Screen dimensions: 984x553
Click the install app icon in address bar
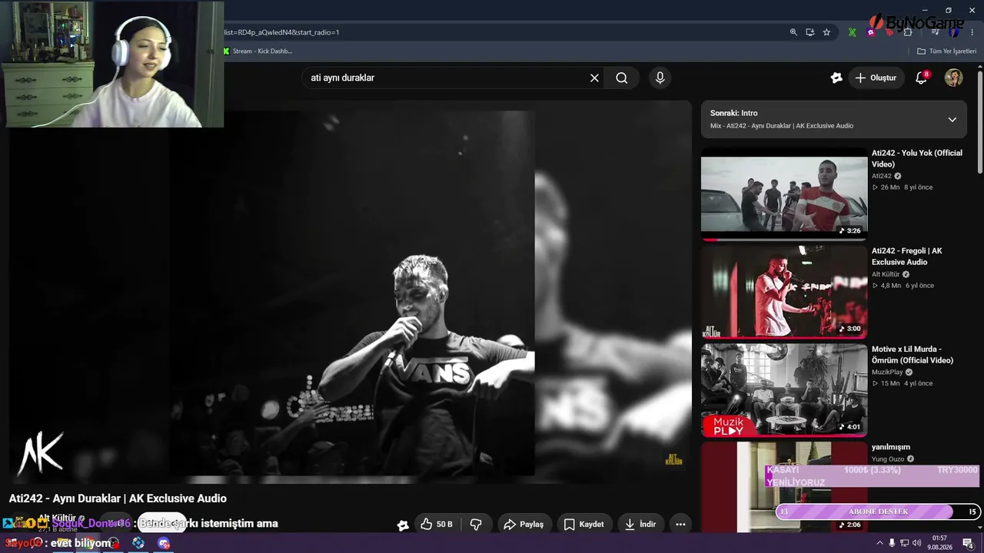pos(810,32)
